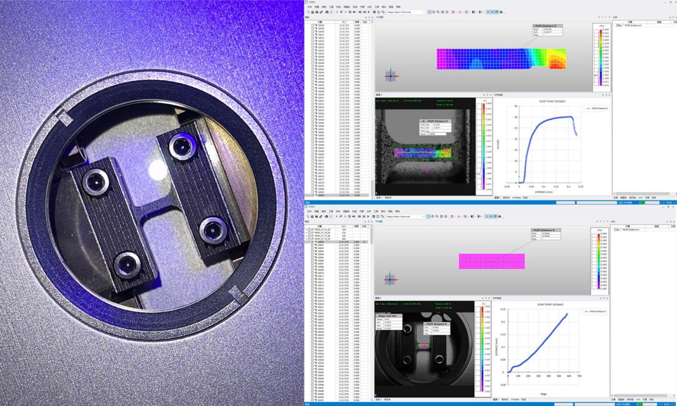Click the coordinate axis triad in the upper 3D view

391,76
